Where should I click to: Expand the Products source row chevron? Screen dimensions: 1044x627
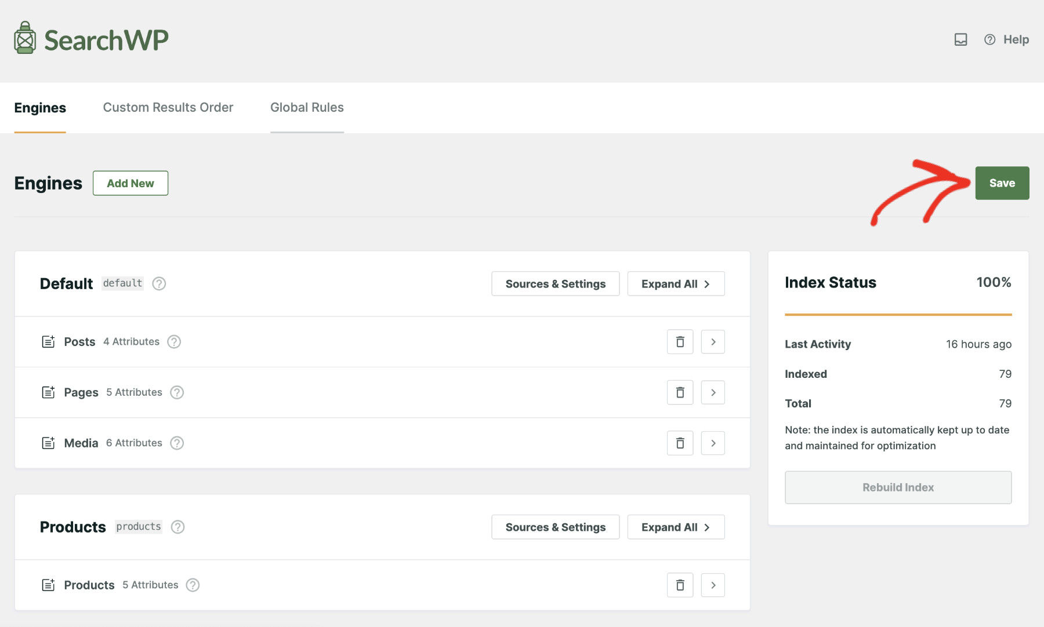click(713, 585)
